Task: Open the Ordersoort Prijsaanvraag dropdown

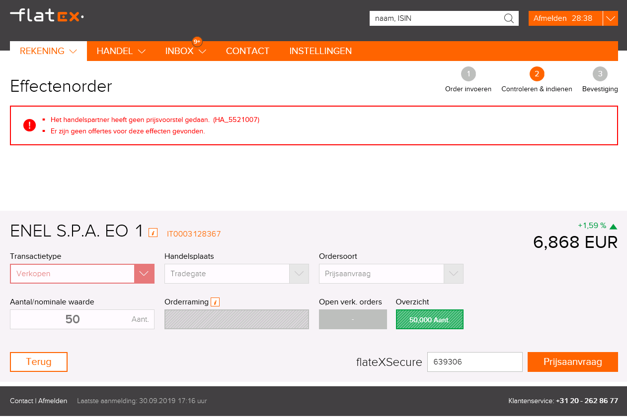Action: [x=391, y=274]
